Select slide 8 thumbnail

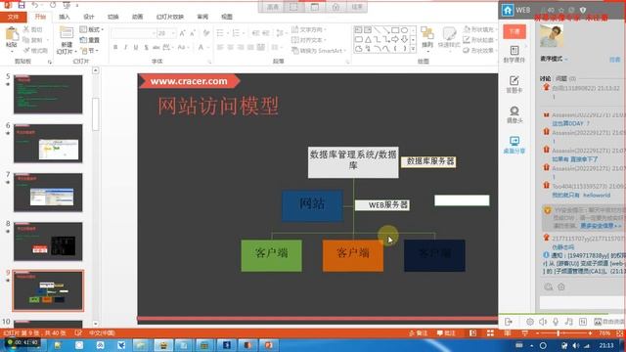(x=48, y=242)
